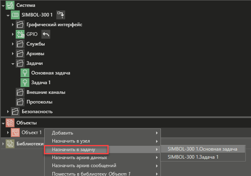The image size is (251, 176).
Task: Open Назначить архив сообщений submenu
Action: click(103, 166)
